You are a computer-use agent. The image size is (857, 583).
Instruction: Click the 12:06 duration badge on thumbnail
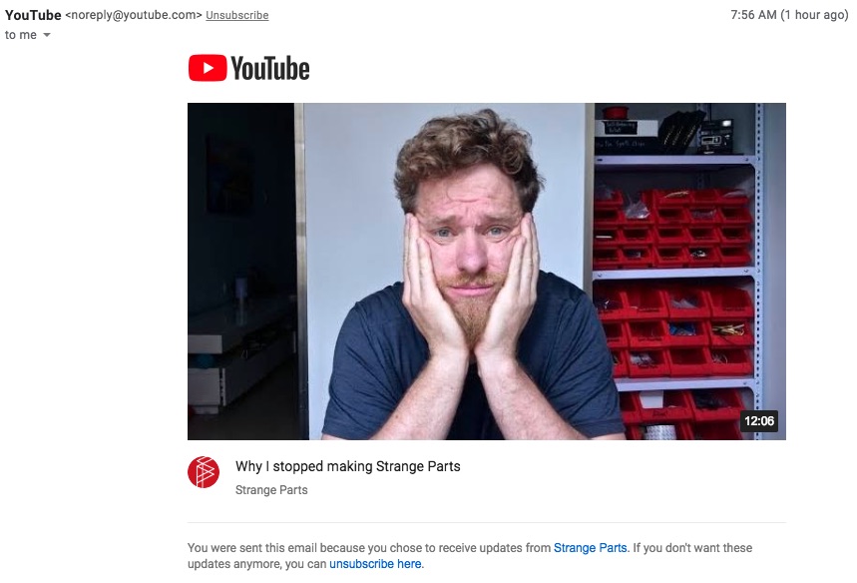point(759,421)
